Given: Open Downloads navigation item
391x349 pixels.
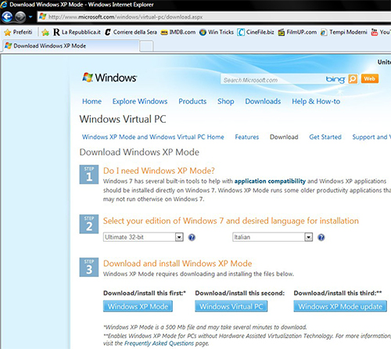Looking at the screenshot, I should [263, 102].
